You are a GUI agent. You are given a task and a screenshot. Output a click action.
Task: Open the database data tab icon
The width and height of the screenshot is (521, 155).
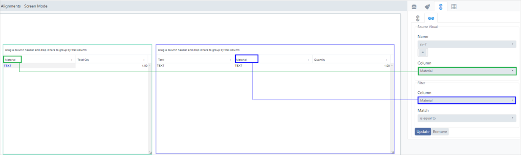[x=414, y=7]
